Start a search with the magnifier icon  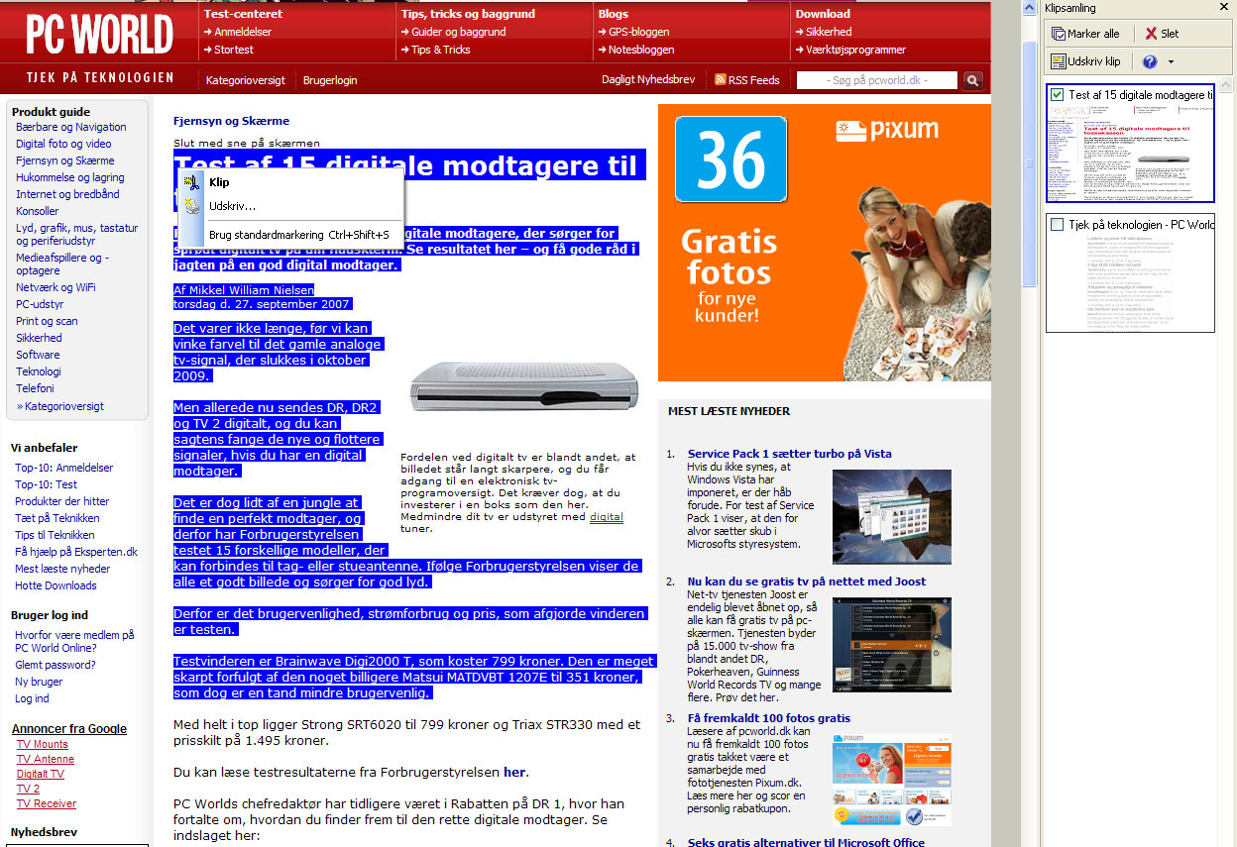(x=971, y=79)
